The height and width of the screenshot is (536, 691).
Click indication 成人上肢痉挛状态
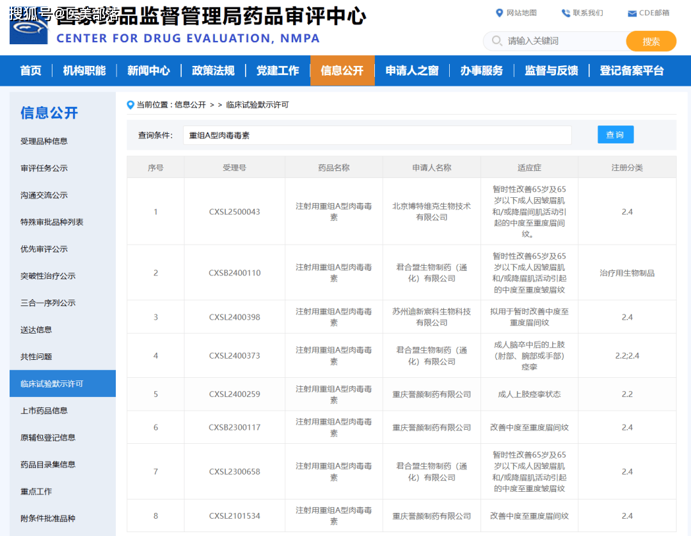point(529,394)
